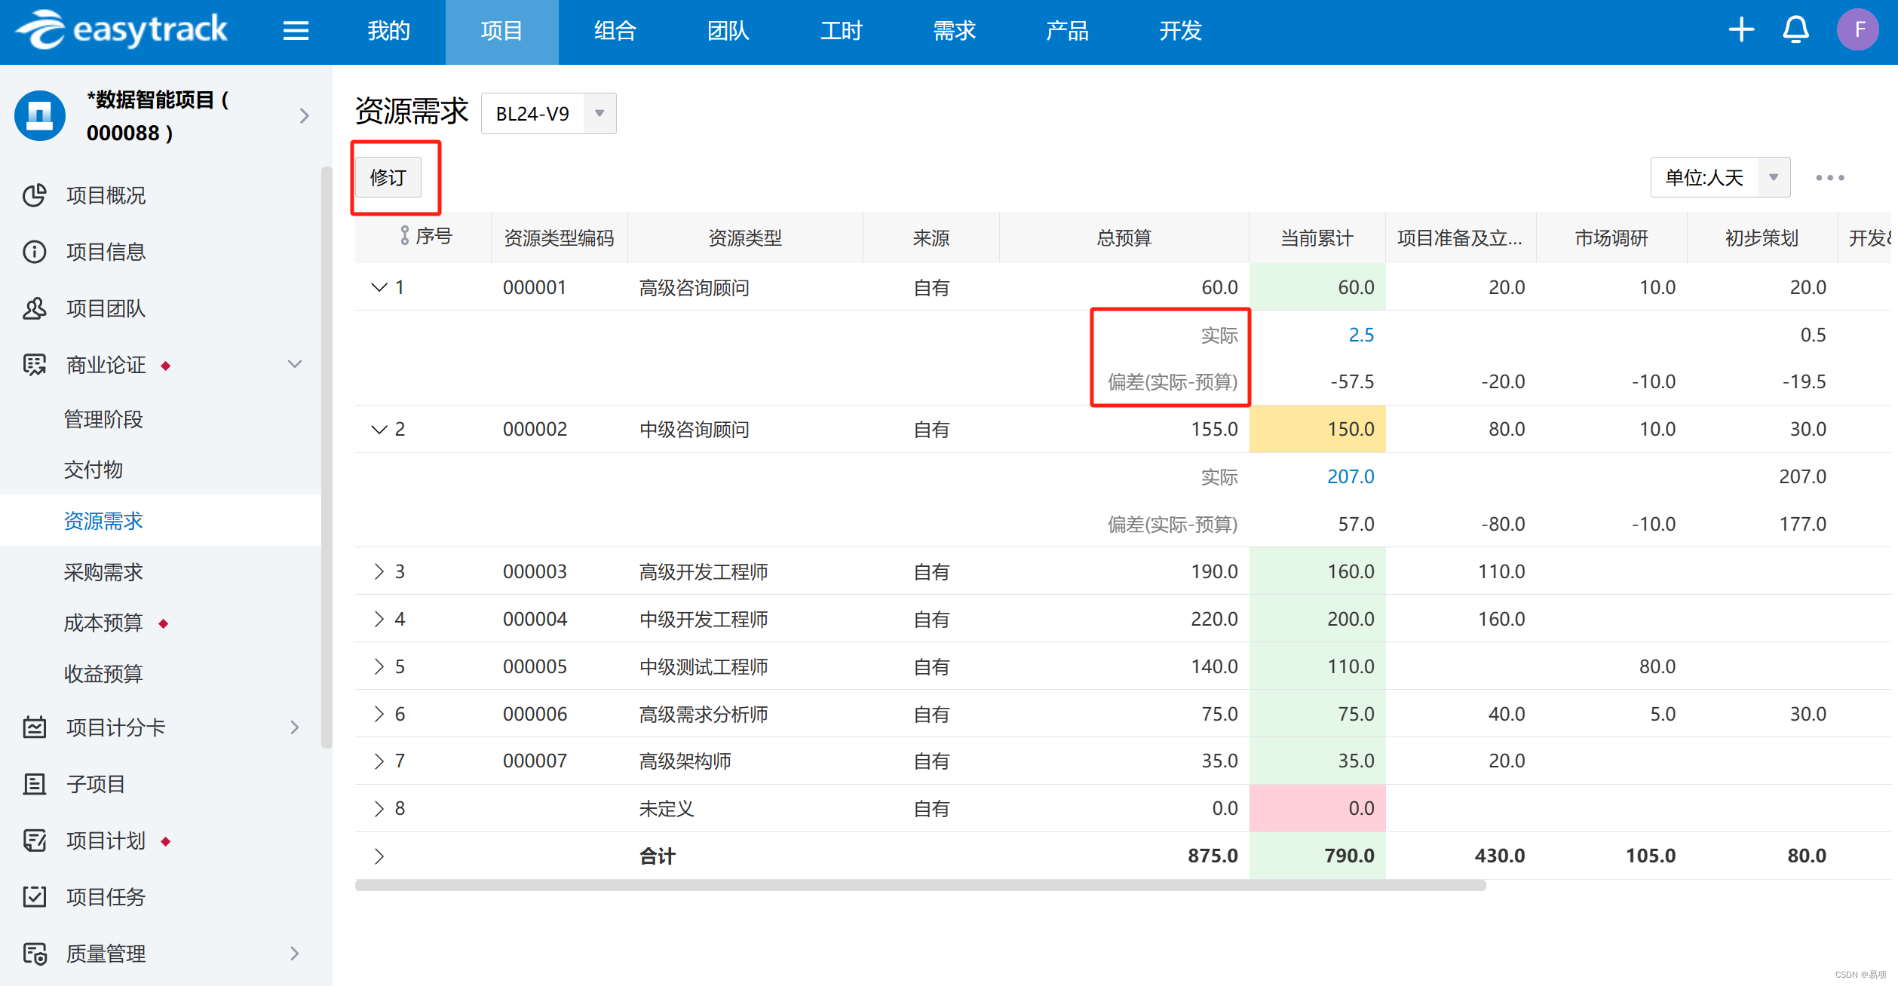Open the 产品 top menu

click(x=1068, y=31)
